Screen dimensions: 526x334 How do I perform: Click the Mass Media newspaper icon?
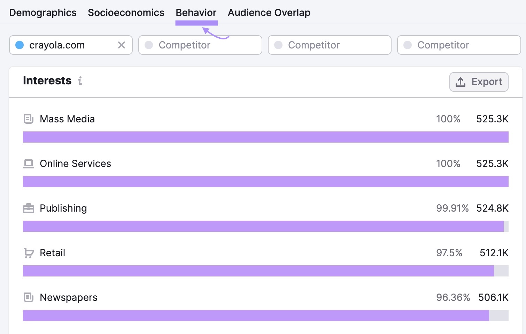[28, 119]
